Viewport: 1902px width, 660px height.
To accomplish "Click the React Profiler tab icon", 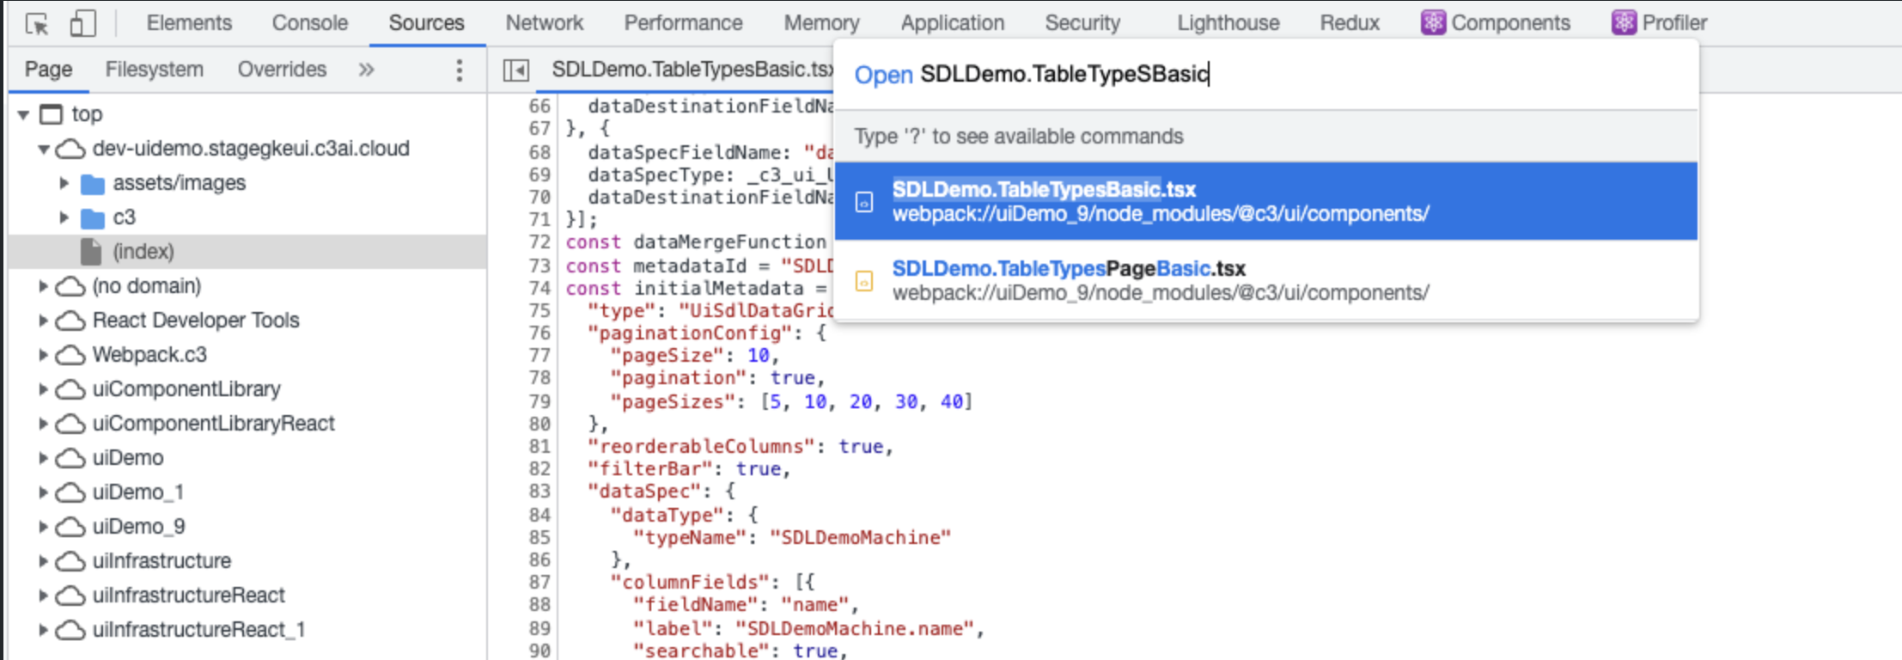I will (x=1623, y=23).
